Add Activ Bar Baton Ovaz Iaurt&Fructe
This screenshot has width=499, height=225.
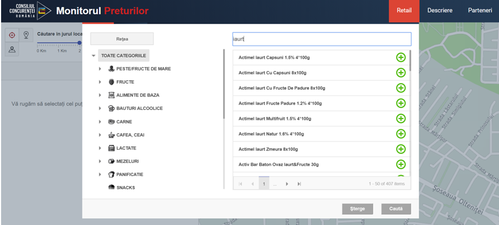point(401,164)
